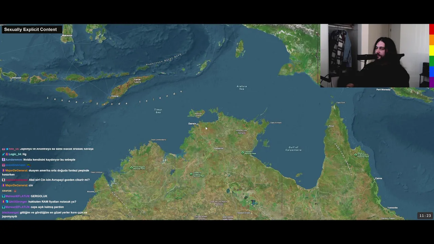
Task: Select the Arnhem Land Aboriginal Land Trust label
Action: (x=241, y=131)
